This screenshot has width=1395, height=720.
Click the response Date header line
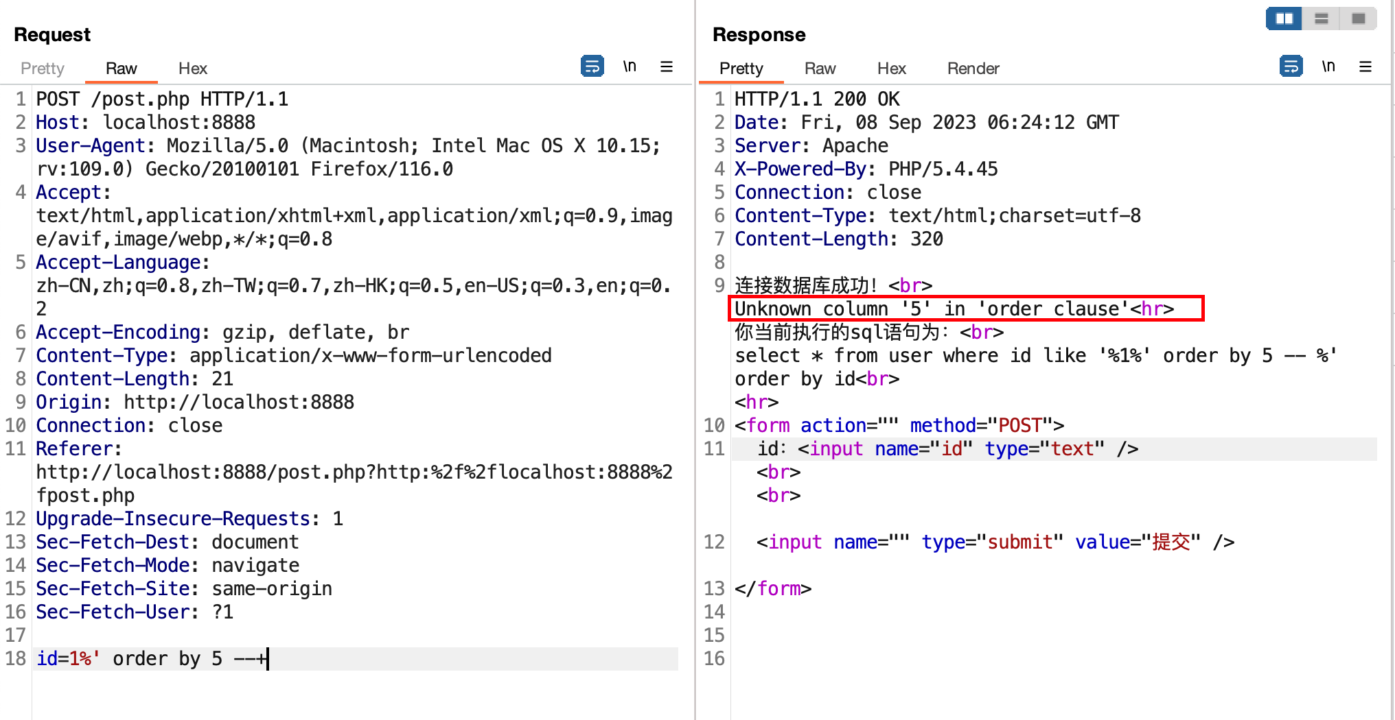coord(927,123)
